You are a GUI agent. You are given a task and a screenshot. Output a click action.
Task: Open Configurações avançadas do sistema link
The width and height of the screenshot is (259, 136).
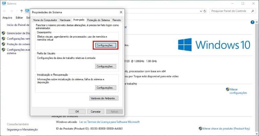click(18, 51)
